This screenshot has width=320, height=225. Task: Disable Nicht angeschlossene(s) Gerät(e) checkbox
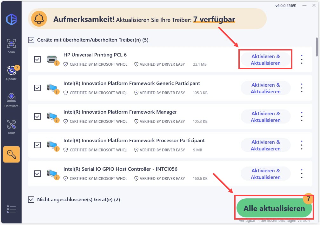point(31,199)
